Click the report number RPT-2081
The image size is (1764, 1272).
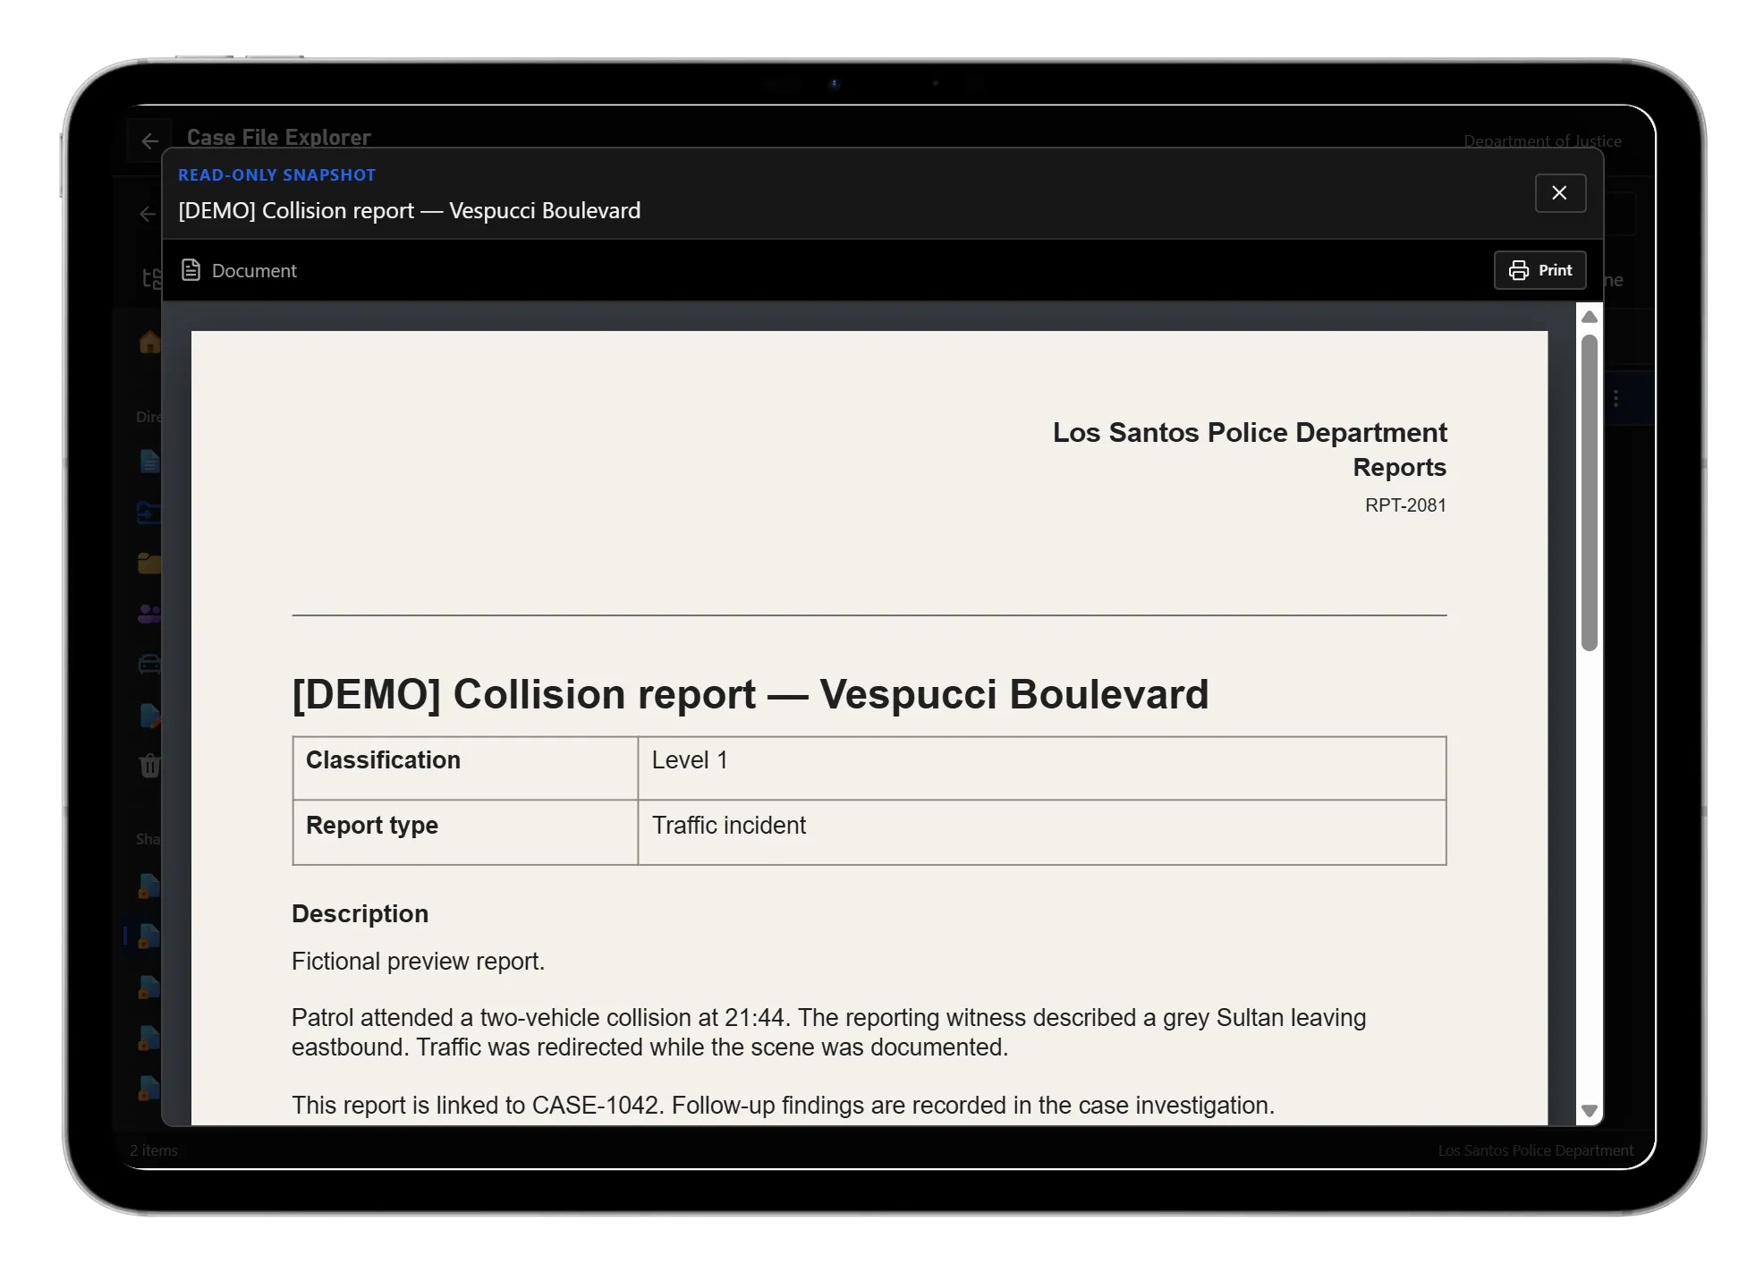(1405, 505)
